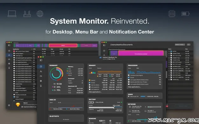The height and width of the screenshot is (124, 199).
Task: Click the processor usage graph
Action: coord(149,72)
